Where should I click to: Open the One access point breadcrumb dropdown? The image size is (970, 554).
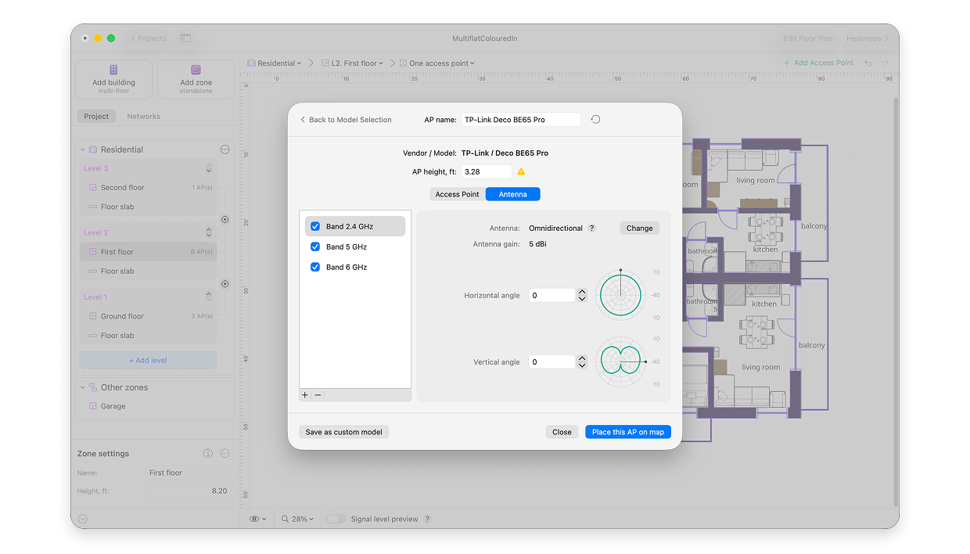coord(438,63)
